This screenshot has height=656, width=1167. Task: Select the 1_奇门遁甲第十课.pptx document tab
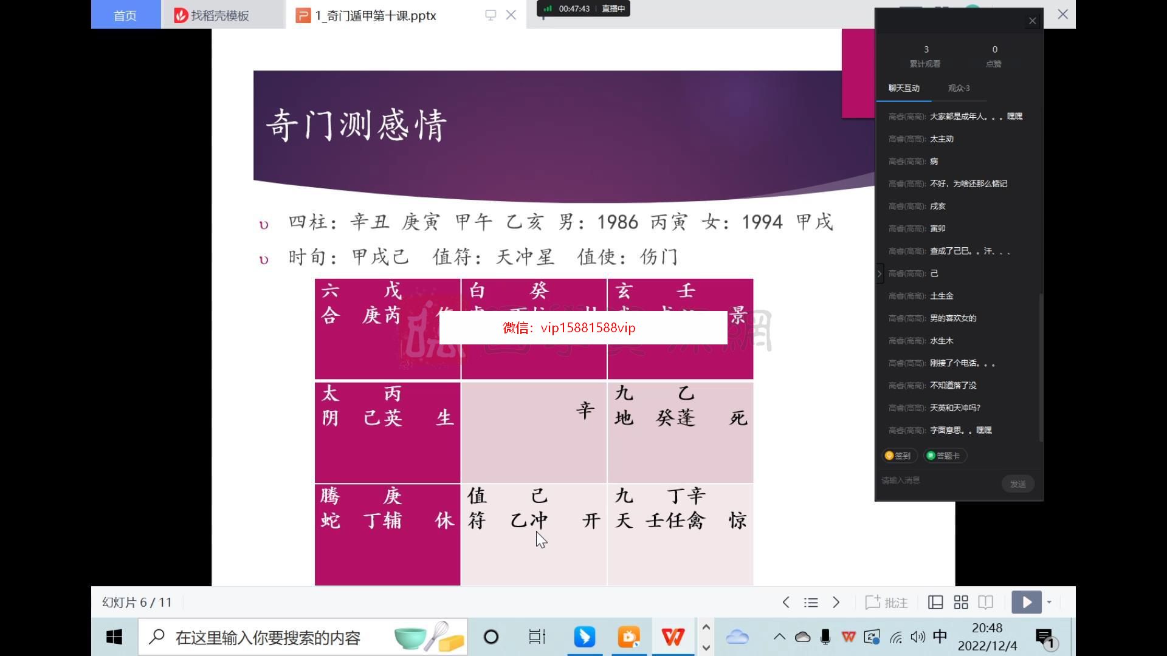[x=375, y=15]
